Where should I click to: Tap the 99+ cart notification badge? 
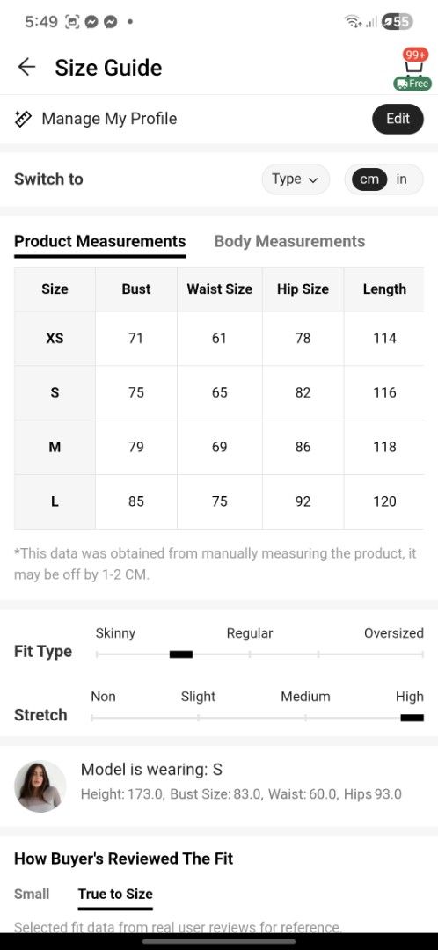[416, 54]
